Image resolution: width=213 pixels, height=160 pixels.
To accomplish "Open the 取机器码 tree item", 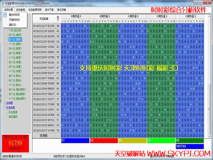I will pos(13,117).
